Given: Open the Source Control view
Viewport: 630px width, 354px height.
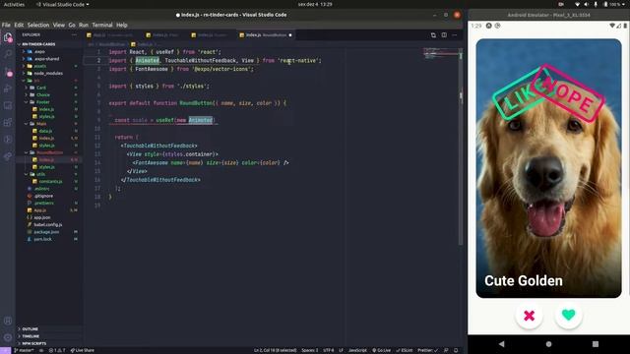Looking at the screenshot, I should pos(8,72).
